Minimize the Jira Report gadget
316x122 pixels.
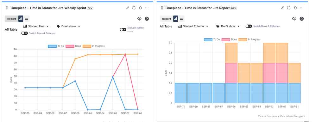[x=282, y=8]
